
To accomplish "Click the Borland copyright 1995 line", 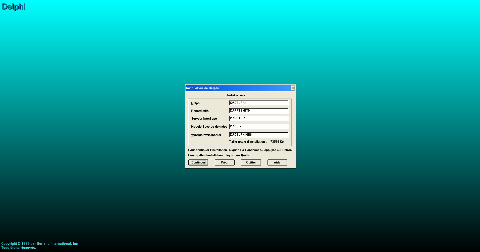I will 40,243.
